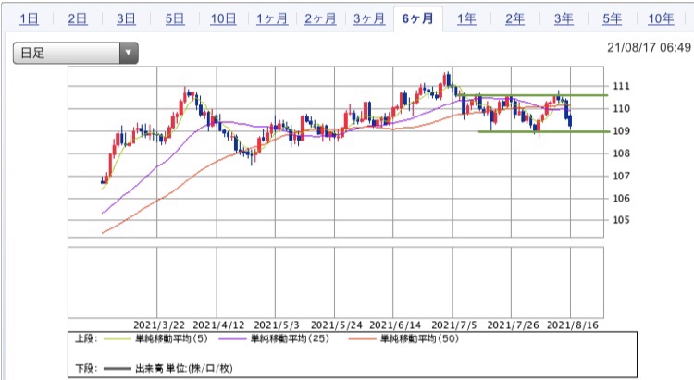The height and width of the screenshot is (380, 694).
Task: Click the 2021/7/5 date label
Action: pos(454,325)
